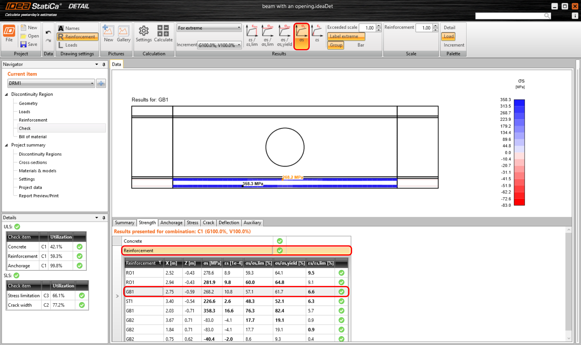Click the Load palette button
Image resolution: width=581 pixels, height=345 pixels.
click(x=448, y=36)
